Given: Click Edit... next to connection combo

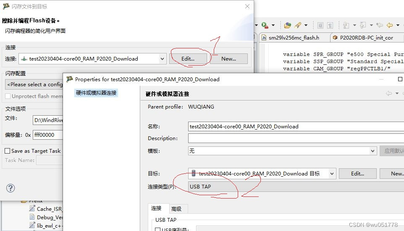Looking at the screenshot, I should [x=188, y=59].
